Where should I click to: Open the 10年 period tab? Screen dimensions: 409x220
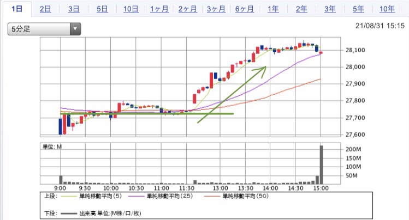pyautogui.click(x=387, y=9)
